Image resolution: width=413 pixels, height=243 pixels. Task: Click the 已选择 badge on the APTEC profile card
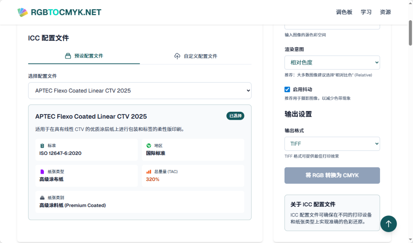(235, 116)
